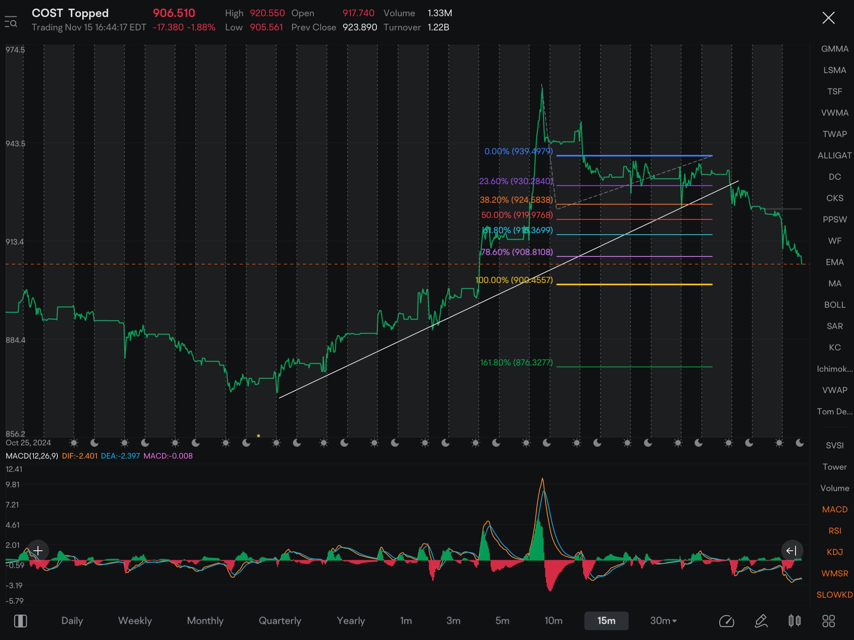Viewport: 854px width, 640px height.
Task: Click the 78.60% (908.8108) label
Action: click(517, 252)
